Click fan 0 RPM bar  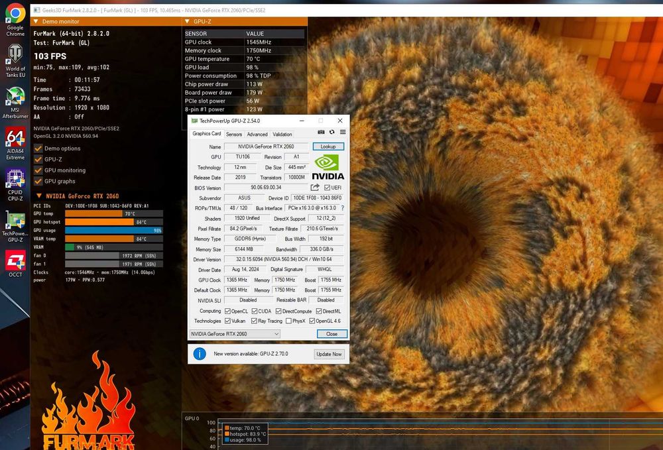coord(114,256)
